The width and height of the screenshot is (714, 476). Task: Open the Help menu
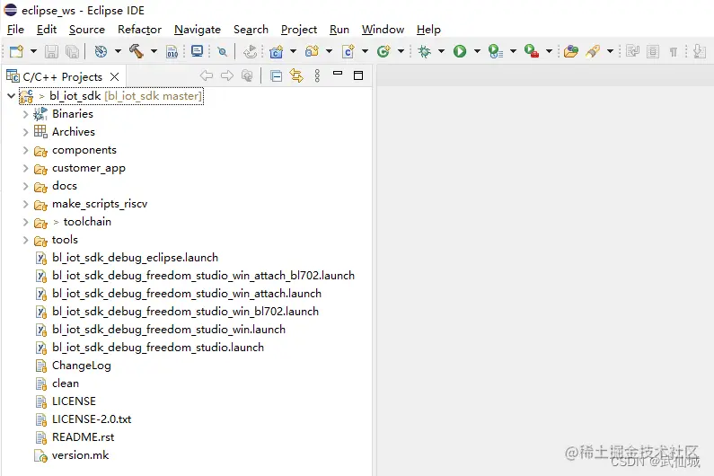coord(428,30)
